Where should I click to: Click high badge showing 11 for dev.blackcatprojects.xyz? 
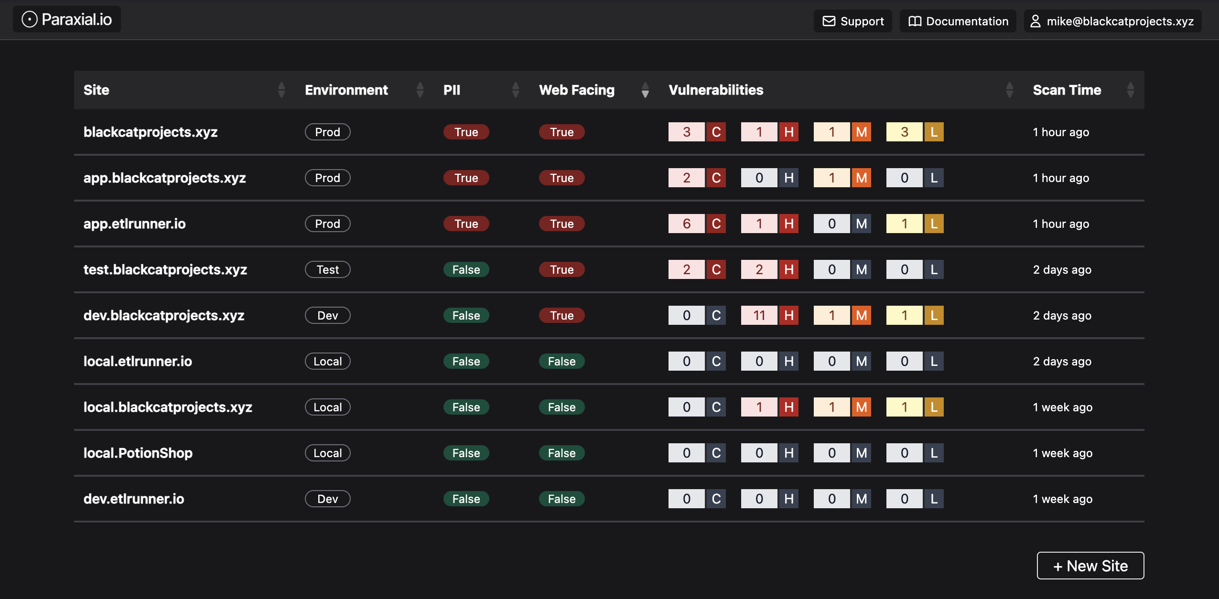pos(770,315)
